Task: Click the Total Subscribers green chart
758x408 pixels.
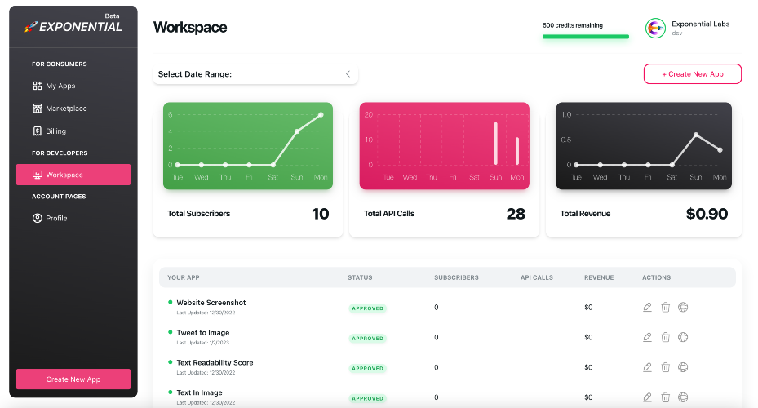Action: point(248,145)
